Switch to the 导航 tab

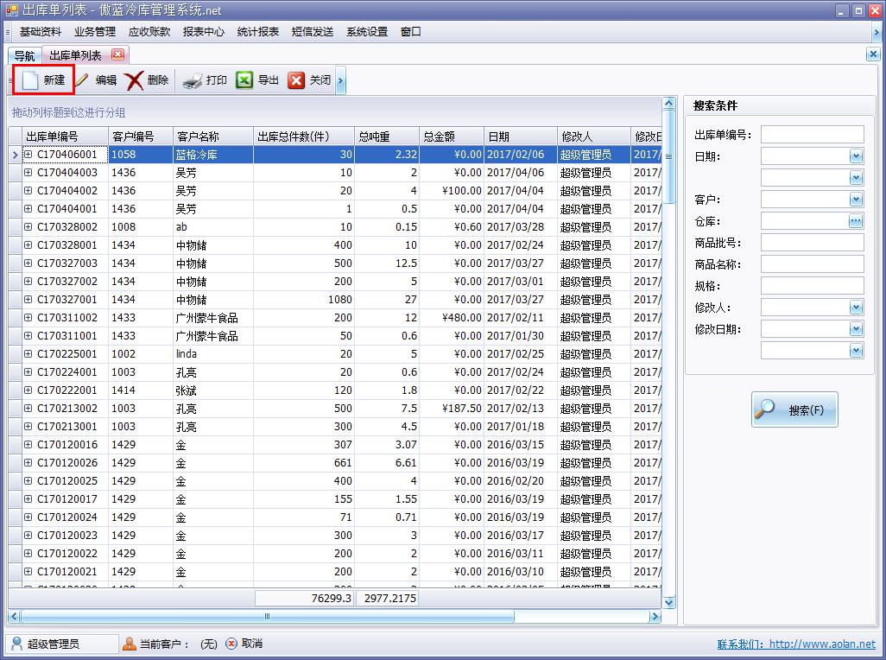24,56
